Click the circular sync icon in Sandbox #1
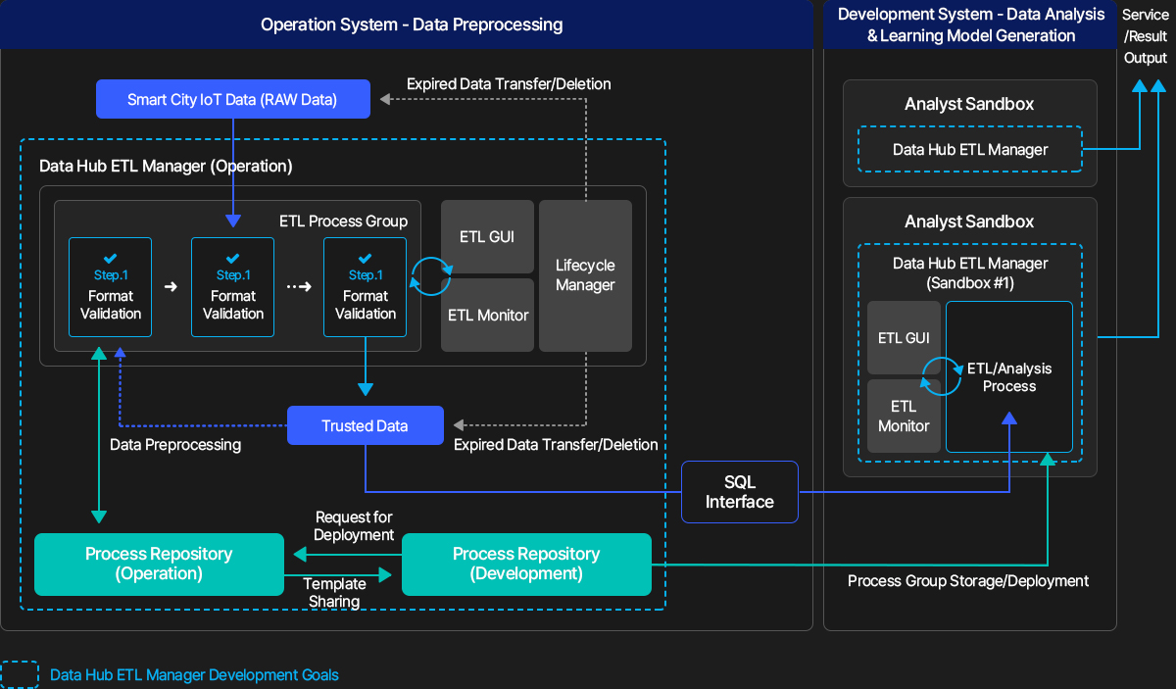The height and width of the screenshot is (689, 1176). click(942, 375)
